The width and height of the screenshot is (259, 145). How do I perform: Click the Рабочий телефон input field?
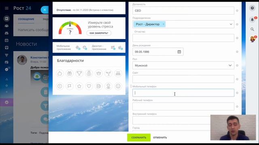(183, 106)
